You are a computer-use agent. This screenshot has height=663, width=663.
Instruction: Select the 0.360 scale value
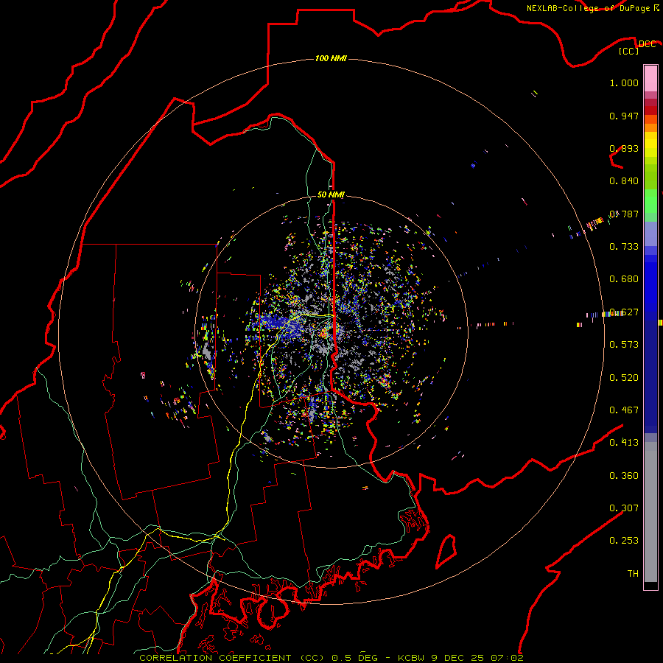point(624,476)
